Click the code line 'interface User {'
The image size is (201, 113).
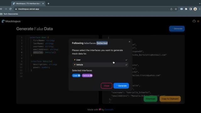point(39,37)
